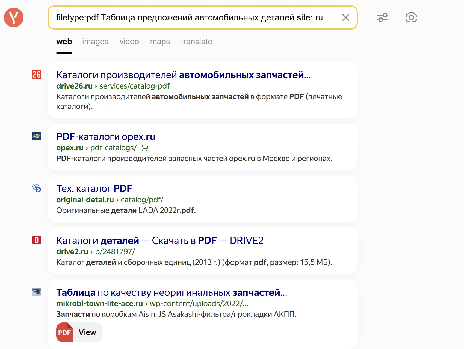
Task: Open the wp-content/uploads/2022/… path link
Action: click(x=199, y=303)
